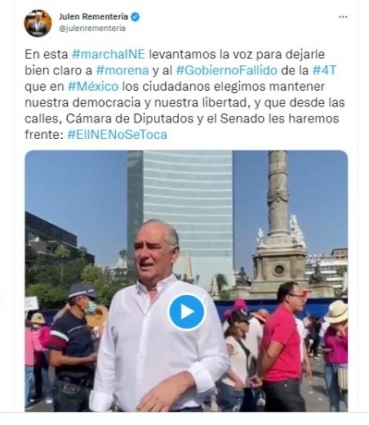
Task: Click the man in red polo in video
Action: coord(282,346)
